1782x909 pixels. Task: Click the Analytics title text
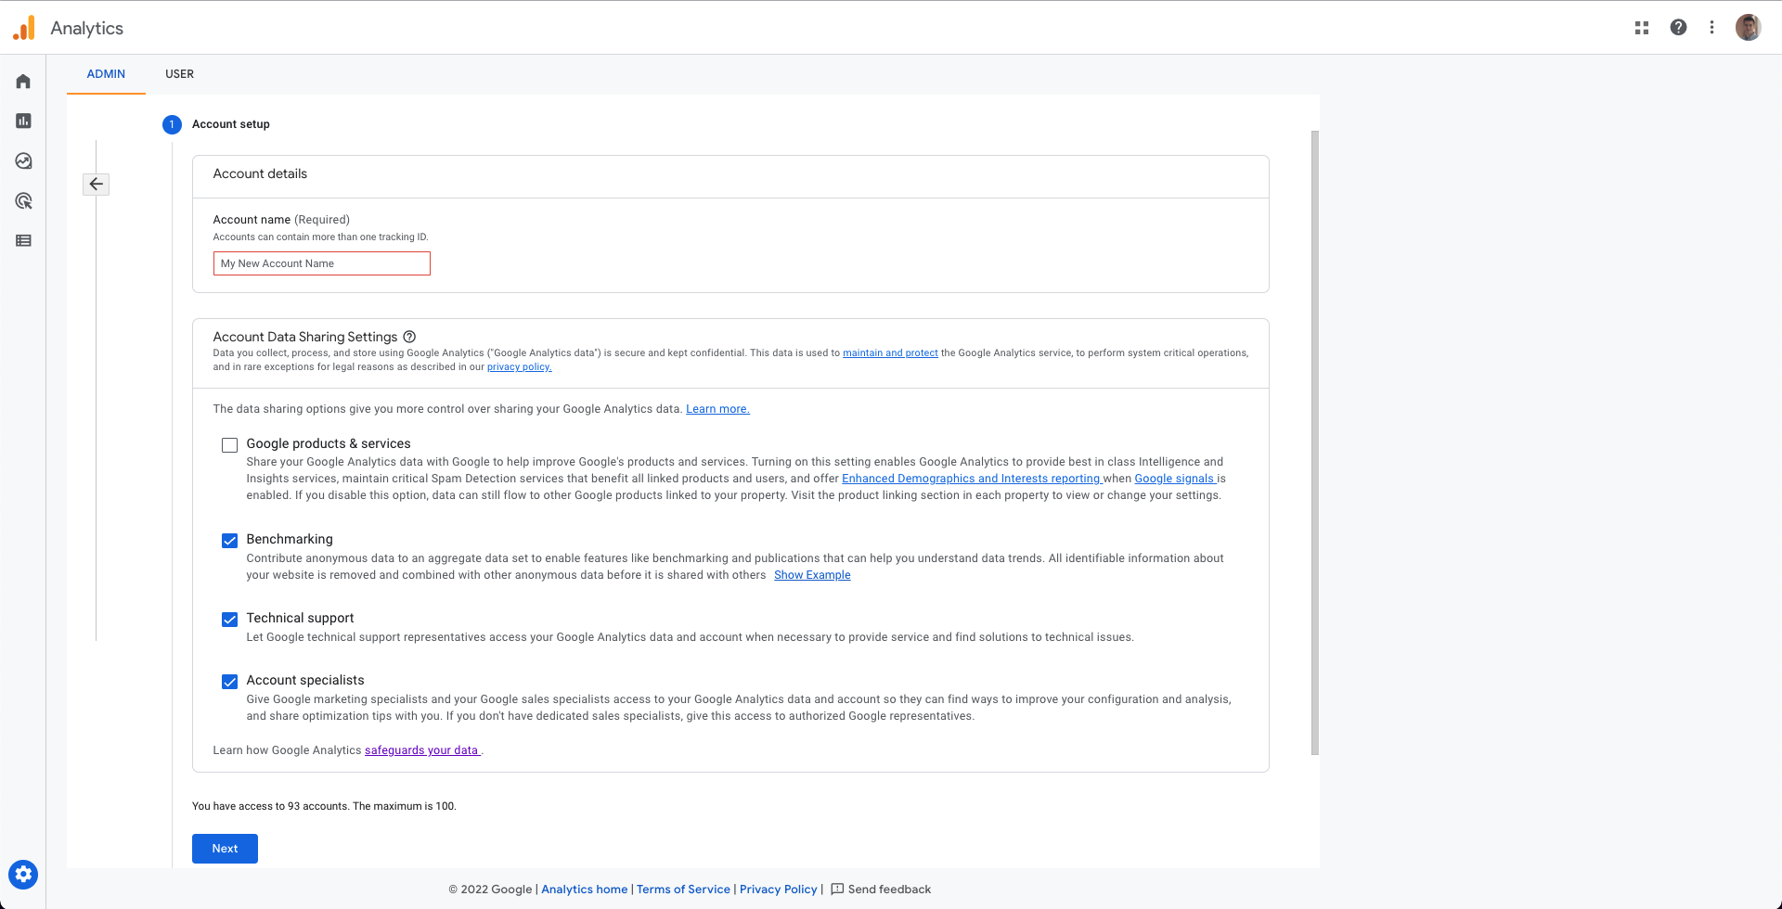point(87,28)
